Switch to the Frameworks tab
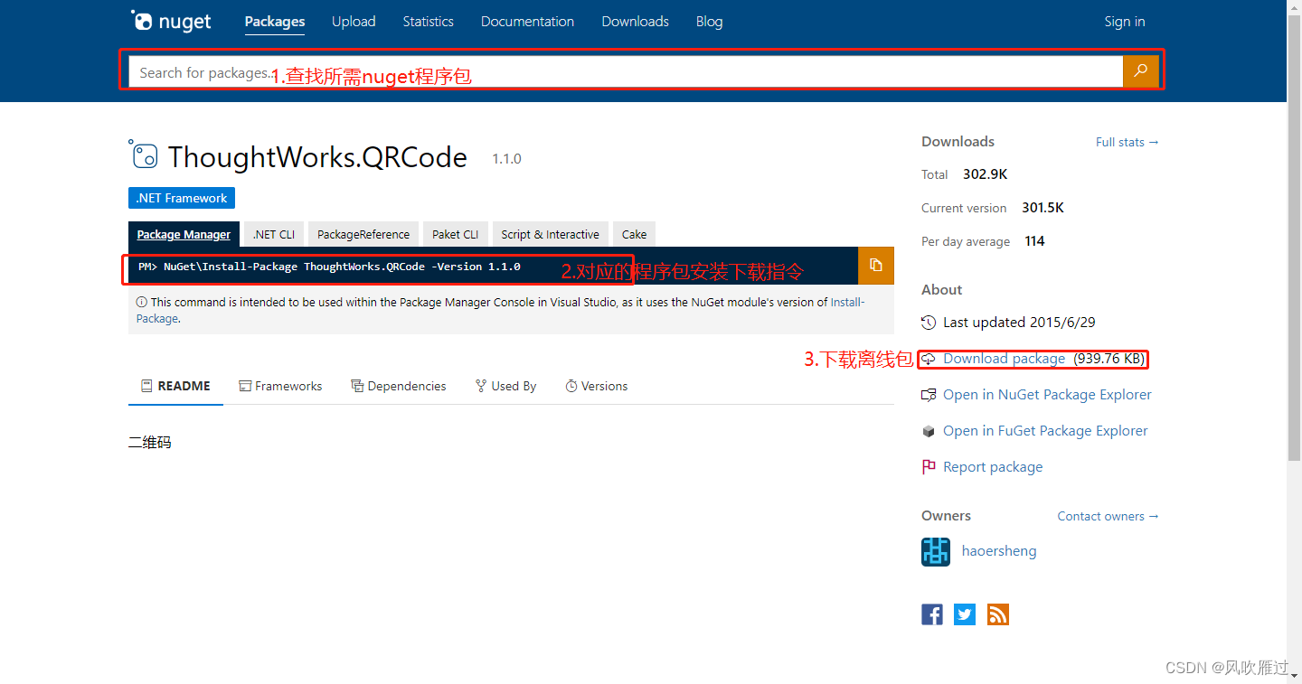Image resolution: width=1302 pixels, height=684 pixels. click(x=280, y=386)
